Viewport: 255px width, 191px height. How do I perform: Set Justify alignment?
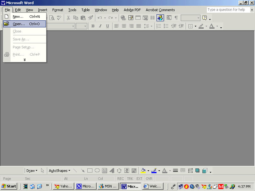tap(139, 26)
